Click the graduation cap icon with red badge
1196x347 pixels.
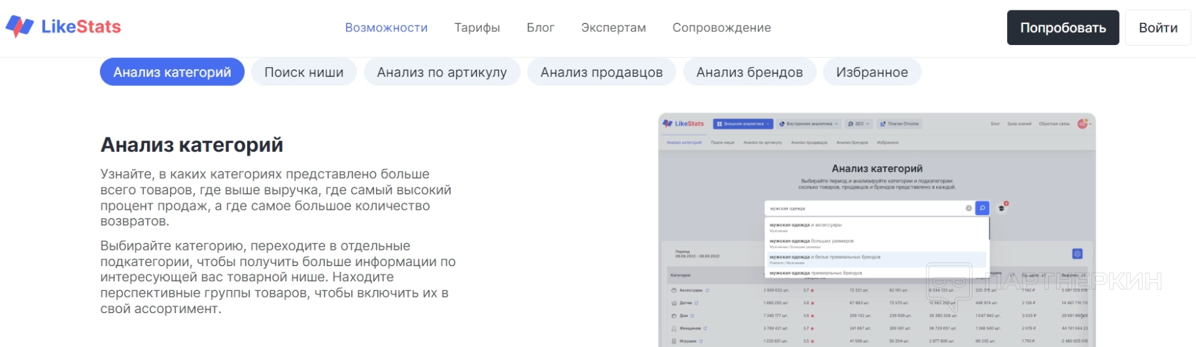coord(1002,208)
